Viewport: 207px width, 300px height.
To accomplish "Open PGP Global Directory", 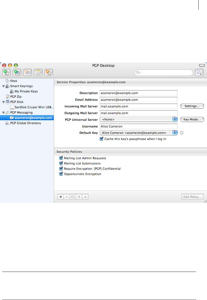I will 26,123.
